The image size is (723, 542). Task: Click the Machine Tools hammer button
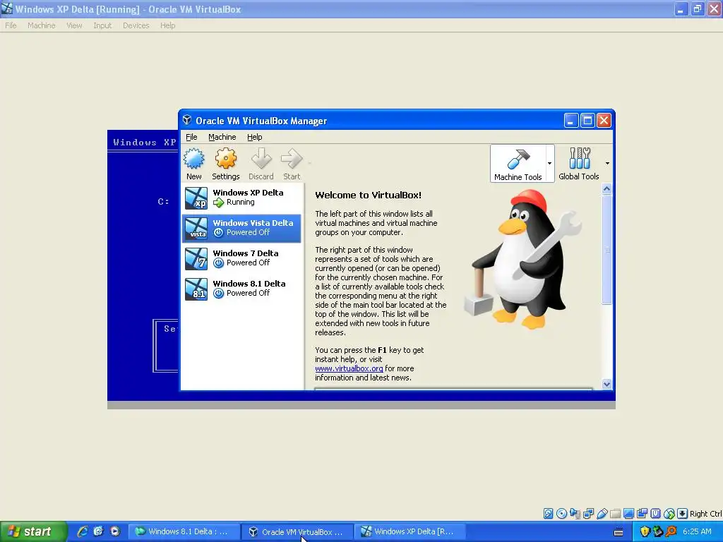(x=518, y=164)
